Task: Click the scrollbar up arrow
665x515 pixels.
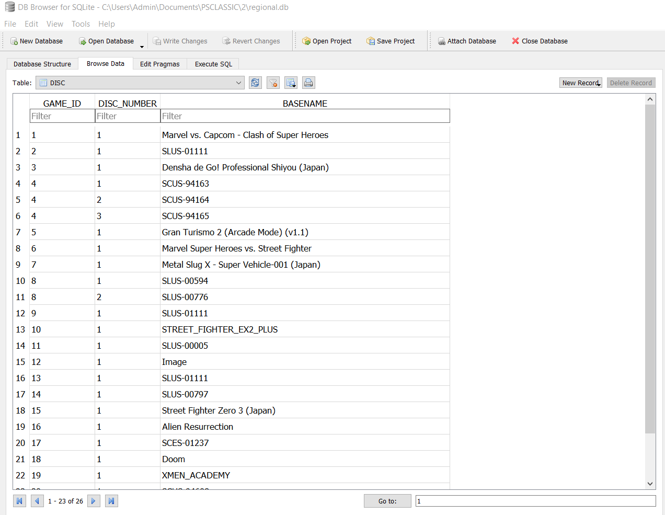Action: 650,99
